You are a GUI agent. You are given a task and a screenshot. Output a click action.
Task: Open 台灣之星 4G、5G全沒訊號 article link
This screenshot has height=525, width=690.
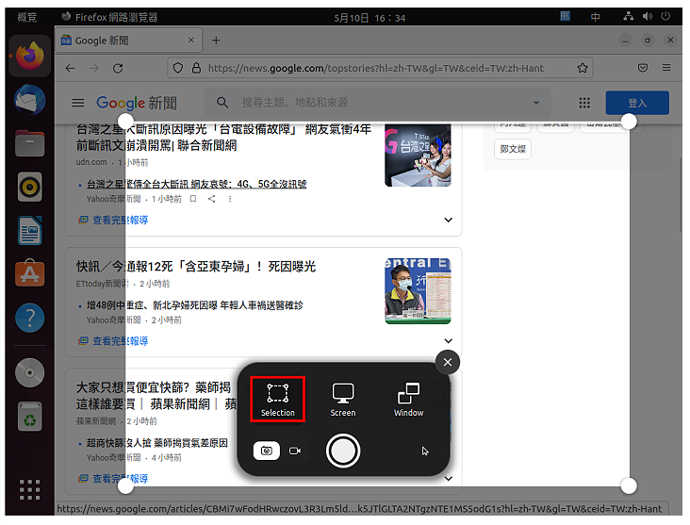(196, 184)
